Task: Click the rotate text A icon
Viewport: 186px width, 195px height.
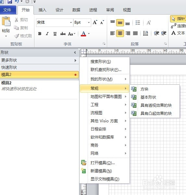Action: pos(149,23)
